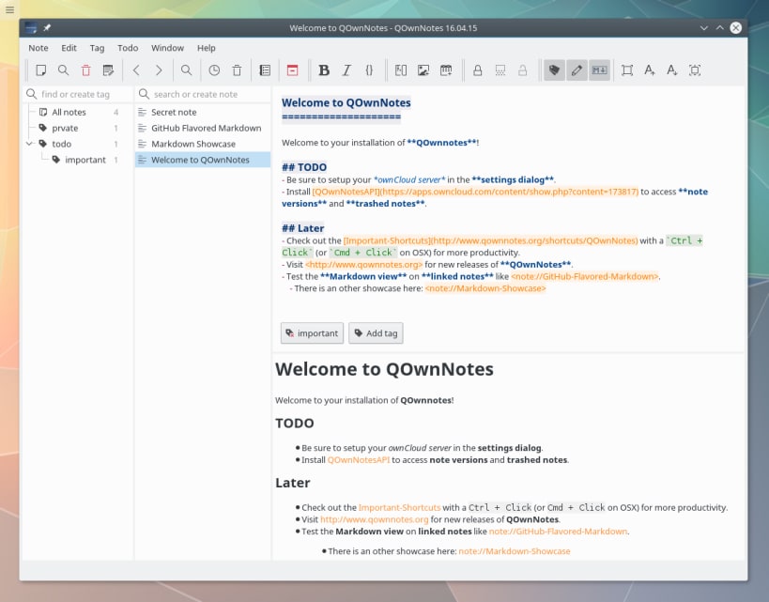Open the desktop hamburger menu
This screenshot has height=602, width=769.
pyautogui.click(x=9, y=9)
